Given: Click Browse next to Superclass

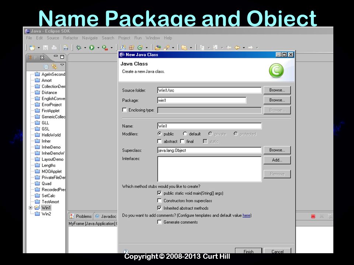Looking at the screenshot, I should [277, 150].
